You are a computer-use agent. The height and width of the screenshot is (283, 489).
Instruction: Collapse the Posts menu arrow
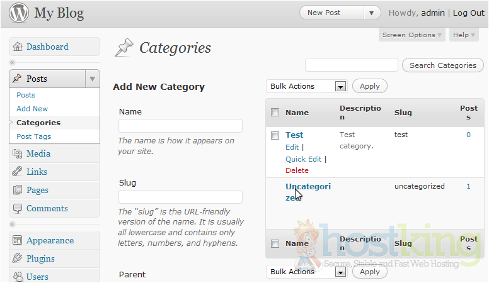(x=92, y=79)
